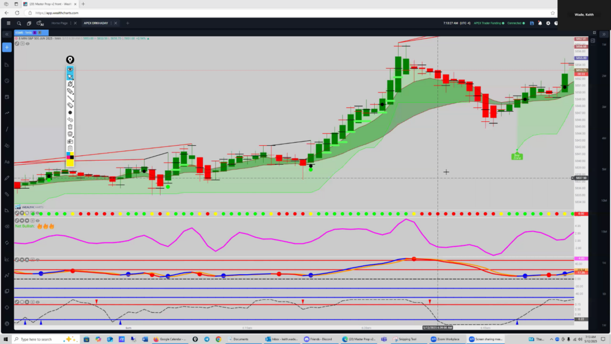Image resolution: width=611 pixels, height=344 pixels.
Task: Click APEX Trader Funding status
Action: (x=489, y=23)
